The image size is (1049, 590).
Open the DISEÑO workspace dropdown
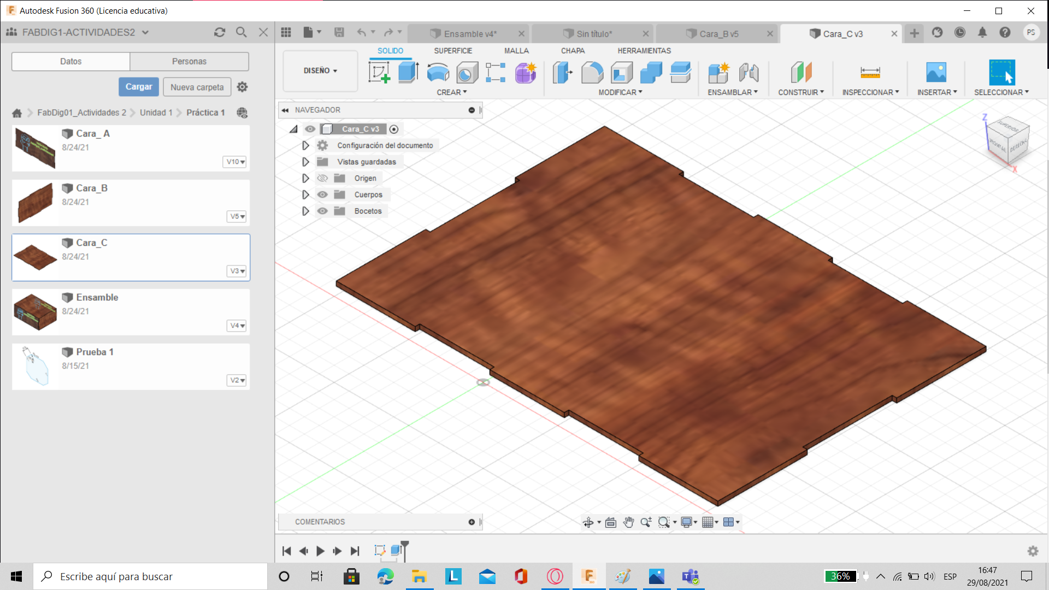point(320,71)
